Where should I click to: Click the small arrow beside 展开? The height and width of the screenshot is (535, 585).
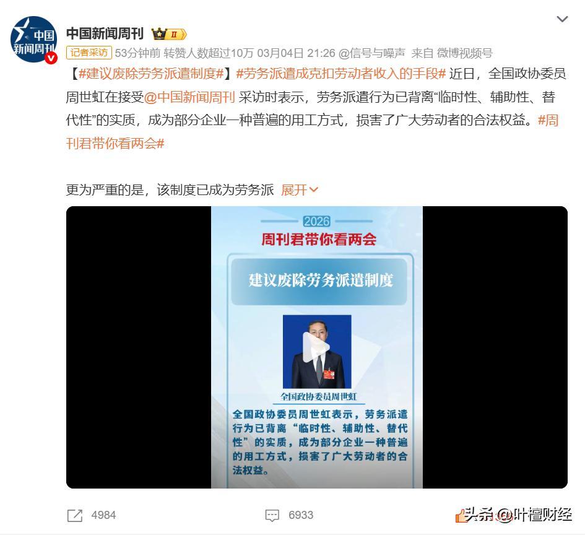point(314,190)
